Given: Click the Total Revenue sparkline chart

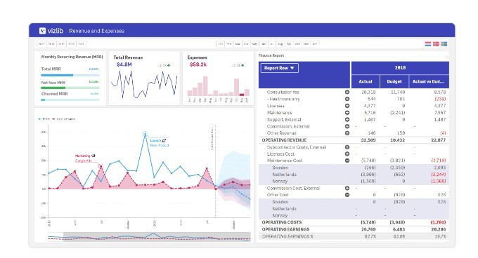Looking at the screenshot, I should coord(145,84).
